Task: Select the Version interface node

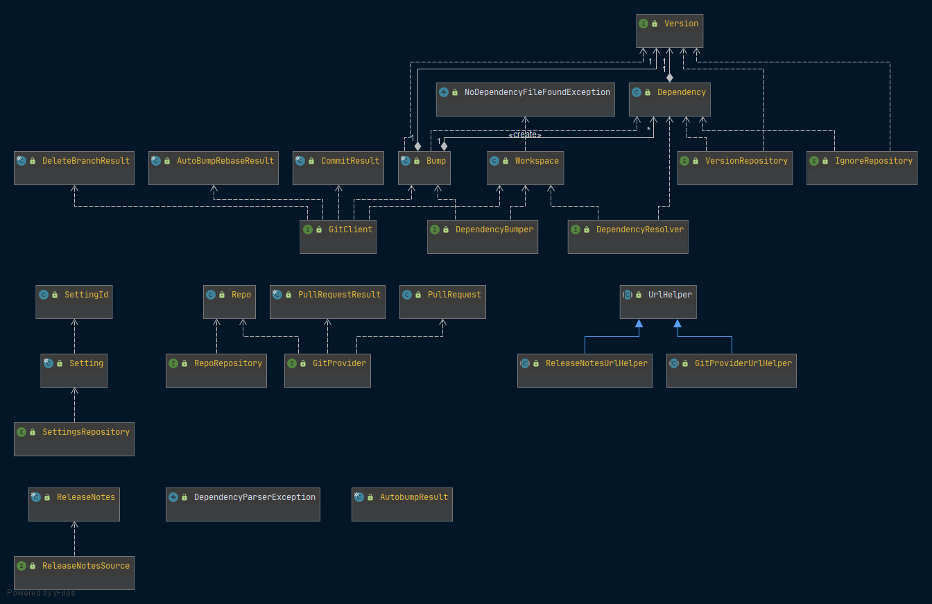Action: [x=669, y=31]
